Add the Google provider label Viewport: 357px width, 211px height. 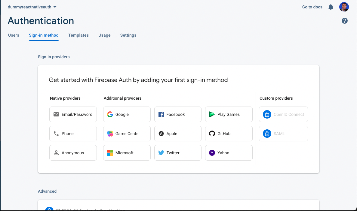click(x=122, y=114)
